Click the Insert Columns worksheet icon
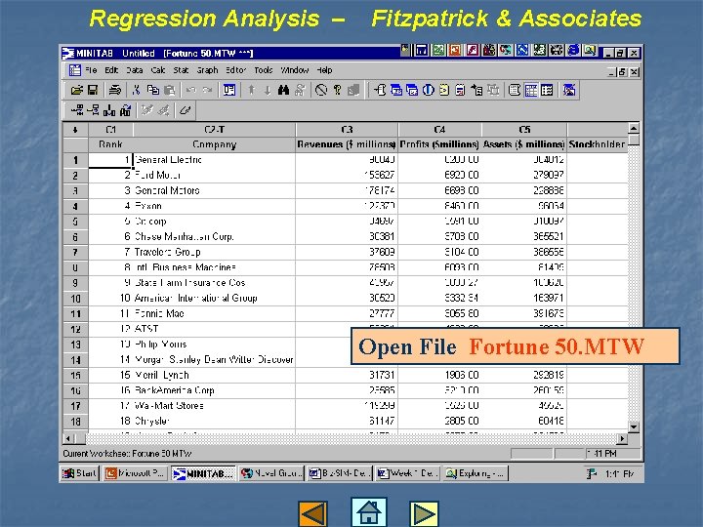Viewport: 703px width, 527px height. click(109, 109)
